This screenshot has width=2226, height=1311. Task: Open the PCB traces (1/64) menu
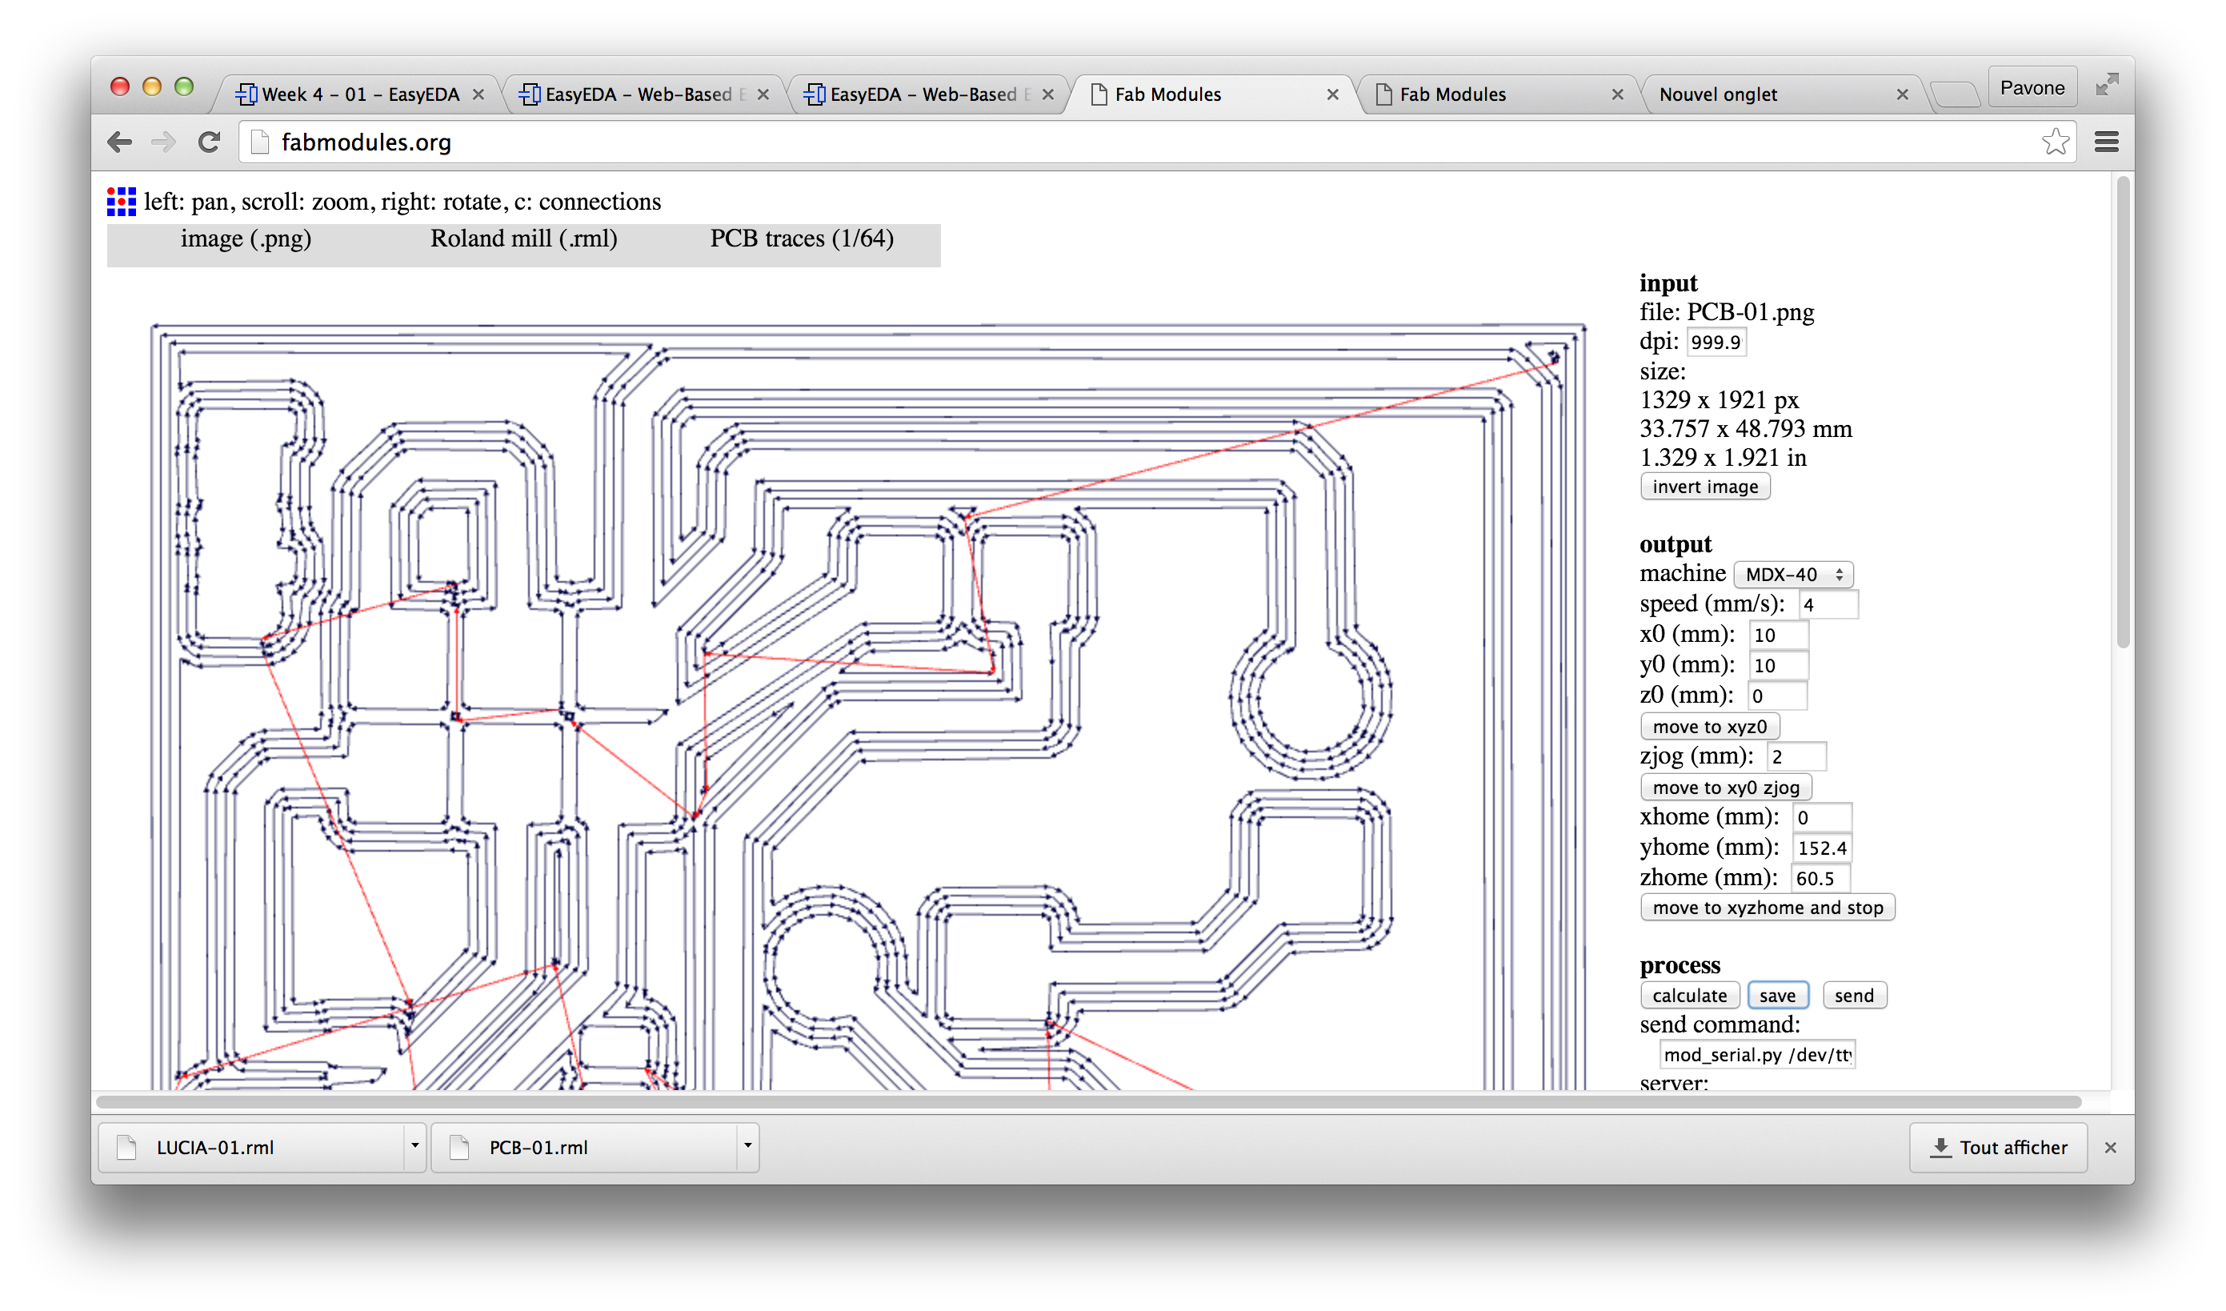coord(801,239)
